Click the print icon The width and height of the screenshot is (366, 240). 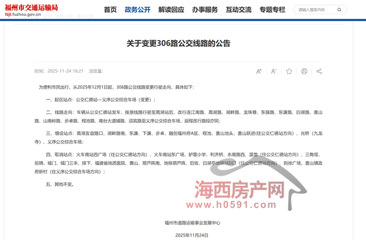point(304,71)
